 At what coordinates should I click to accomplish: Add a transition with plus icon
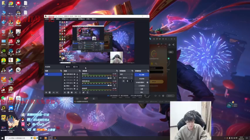[123, 81]
